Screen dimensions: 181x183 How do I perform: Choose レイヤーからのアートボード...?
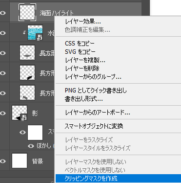98,113
